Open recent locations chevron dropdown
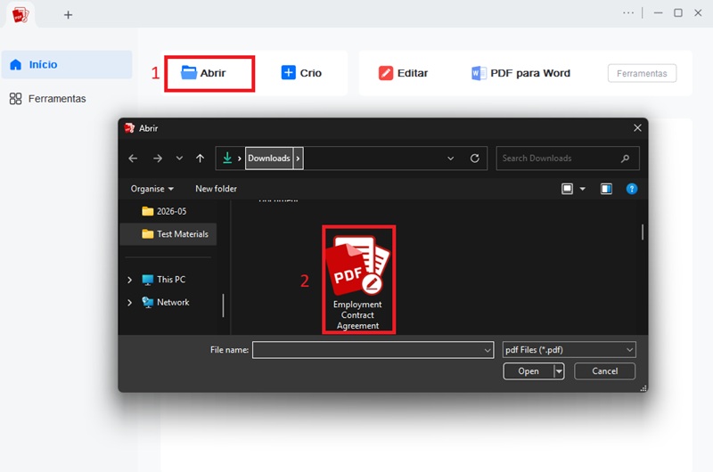 point(179,159)
